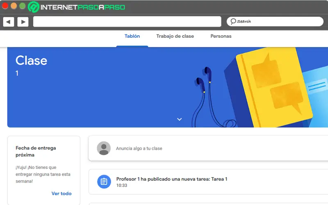Click the browser address bar
The image size is (328, 205).
tap(127, 22)
